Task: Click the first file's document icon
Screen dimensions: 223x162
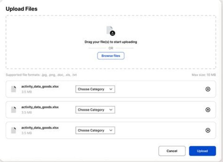Action: point(14,89)
